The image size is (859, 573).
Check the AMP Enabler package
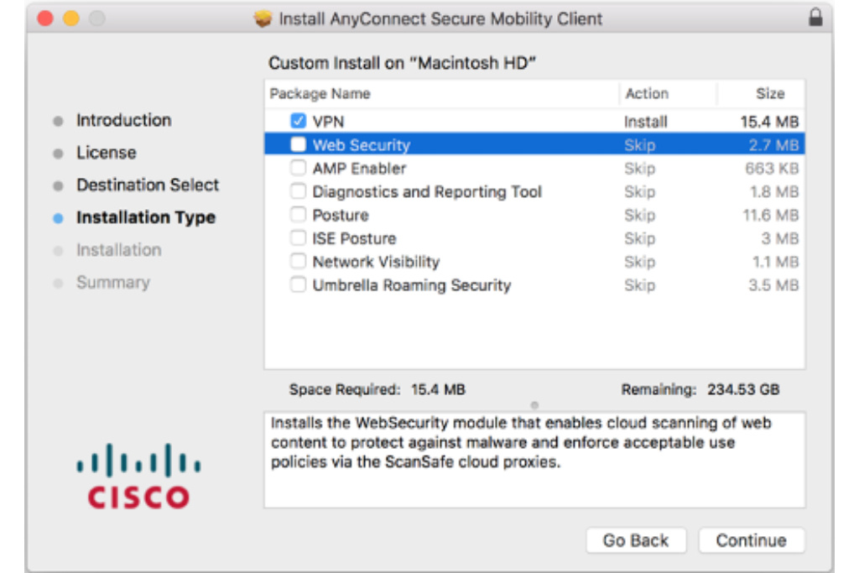click(x=298, y=168)
